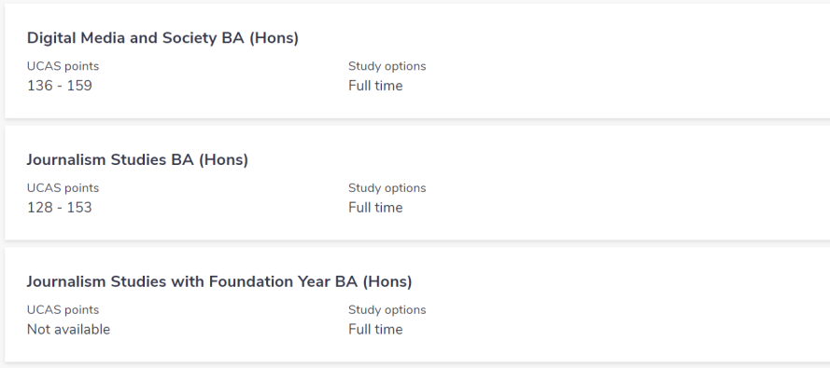The height and width of the screenshot is (368, 830).
Task: Click UCAS points label in Digital Media card
Action: 63,66
